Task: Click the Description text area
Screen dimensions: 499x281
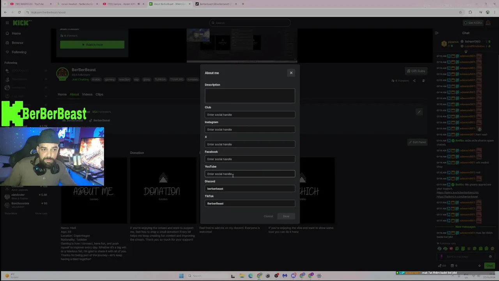Action: (250, 96)
